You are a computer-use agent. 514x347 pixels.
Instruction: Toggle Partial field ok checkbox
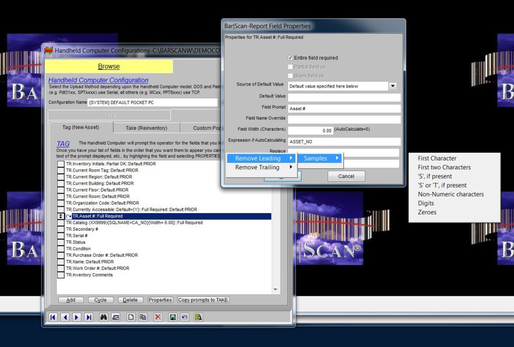tap(290, 67)
